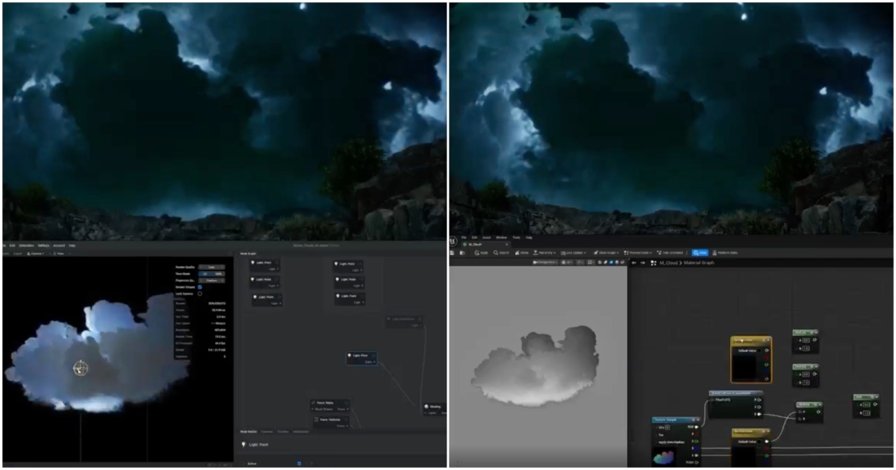Click the Texture Sample cloud thumbnail
This screenshot has height=470, width=896.
click(x=663, y=457)
